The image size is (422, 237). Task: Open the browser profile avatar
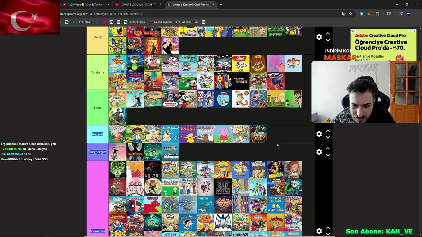point(409,14)
